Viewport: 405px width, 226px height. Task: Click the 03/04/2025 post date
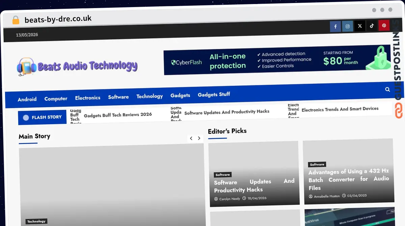click(354, 196)
